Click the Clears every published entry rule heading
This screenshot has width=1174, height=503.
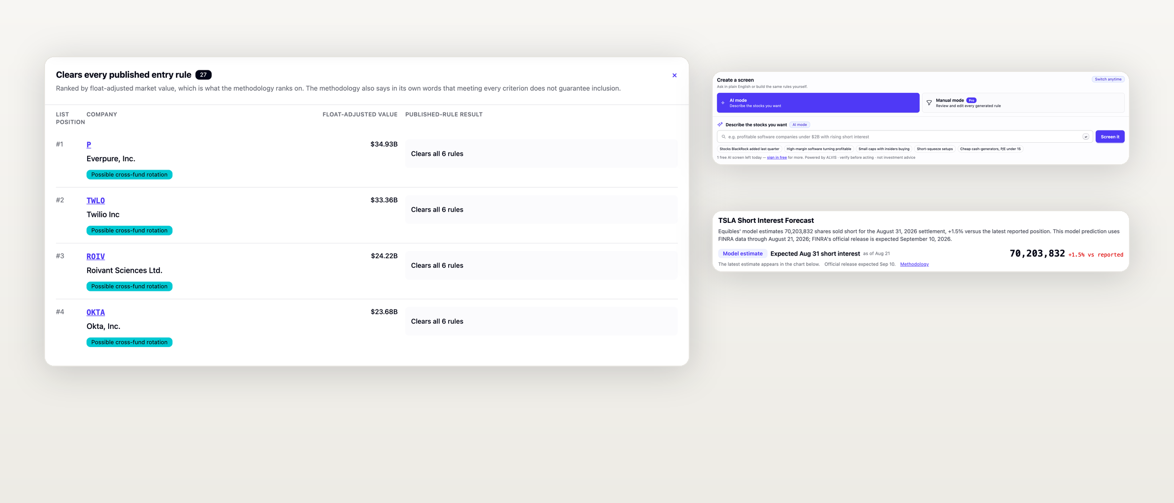click(123, 75)
